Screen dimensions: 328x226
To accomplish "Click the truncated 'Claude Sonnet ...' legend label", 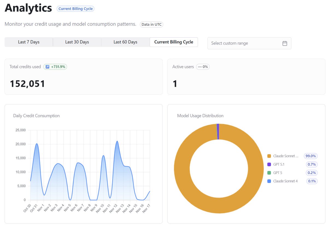I will [286, 156].
